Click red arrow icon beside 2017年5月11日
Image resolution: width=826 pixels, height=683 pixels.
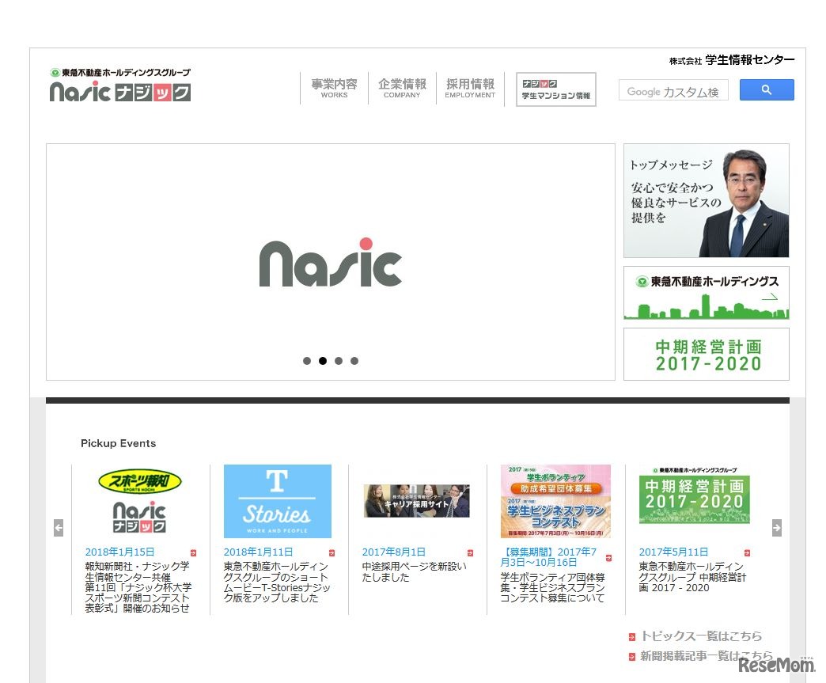[x=747, y=553]
